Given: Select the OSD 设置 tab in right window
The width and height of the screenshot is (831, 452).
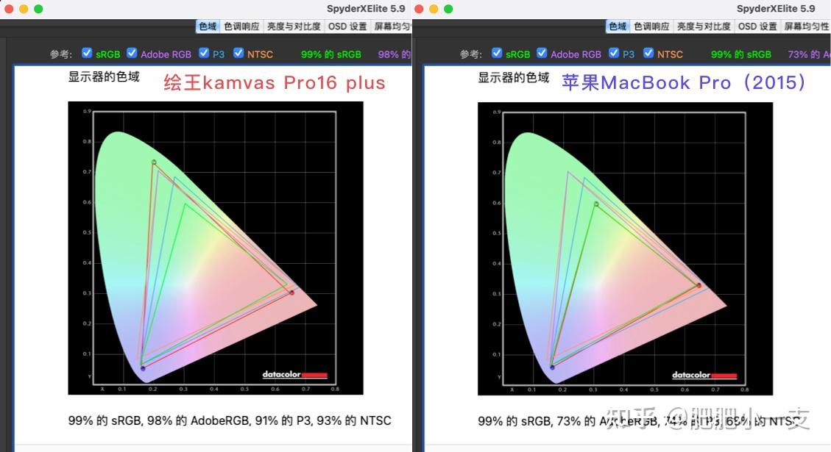Looking at the screenshot, I should (757, 26).
